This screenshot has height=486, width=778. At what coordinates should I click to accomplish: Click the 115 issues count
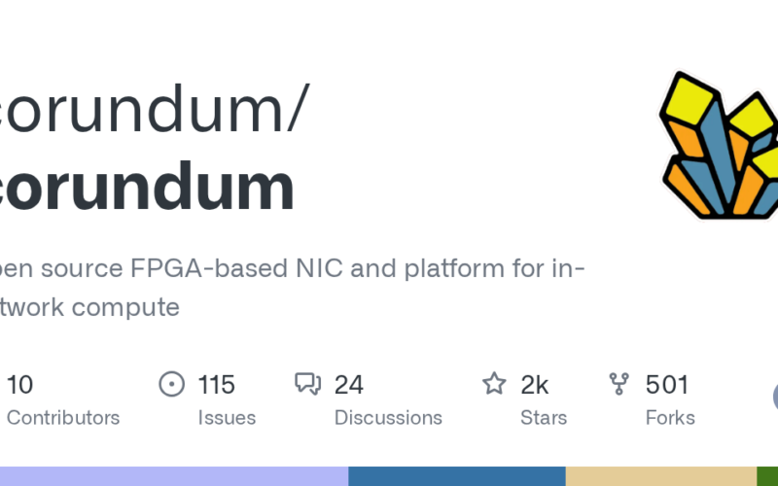tap(216, 385)
